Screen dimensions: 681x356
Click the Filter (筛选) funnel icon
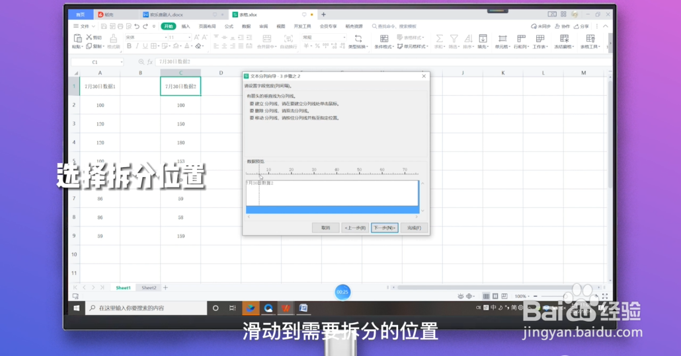pyautogui.click(x=454, y=38)
